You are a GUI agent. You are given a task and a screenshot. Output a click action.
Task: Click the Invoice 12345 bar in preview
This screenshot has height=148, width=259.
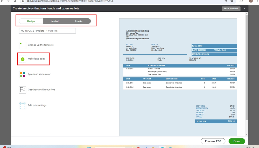[214, 46]
